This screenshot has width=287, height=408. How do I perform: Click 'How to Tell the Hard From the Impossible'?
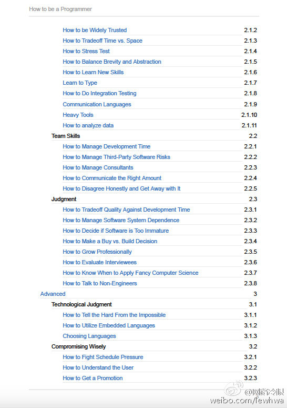click(x=114, y=315)
